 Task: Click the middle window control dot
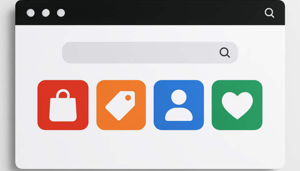pos(46,13)
